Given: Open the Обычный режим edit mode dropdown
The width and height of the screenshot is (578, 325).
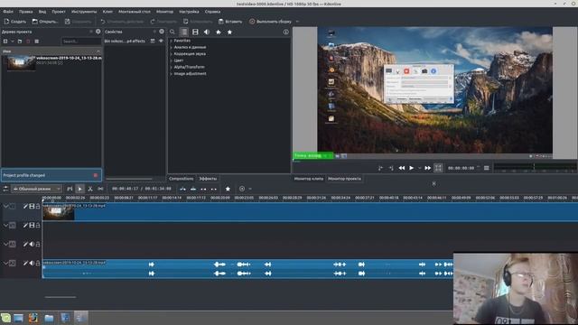Looking at the screenshot, I should tap(36, 189).
